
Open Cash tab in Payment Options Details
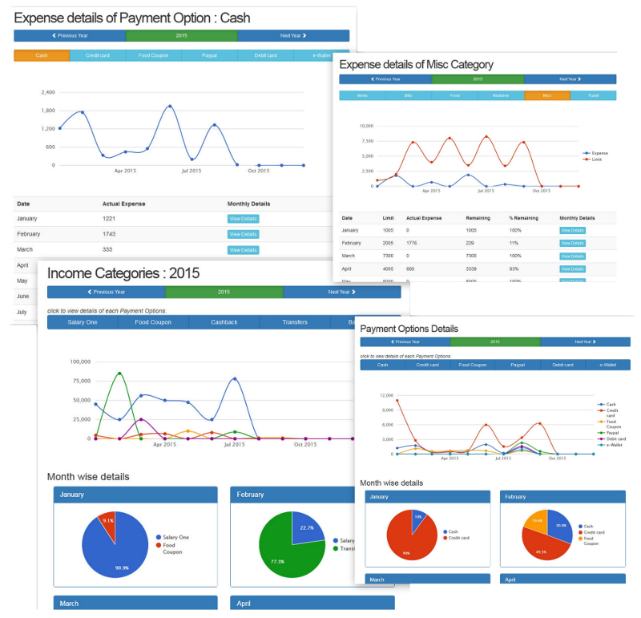[383, 365]
